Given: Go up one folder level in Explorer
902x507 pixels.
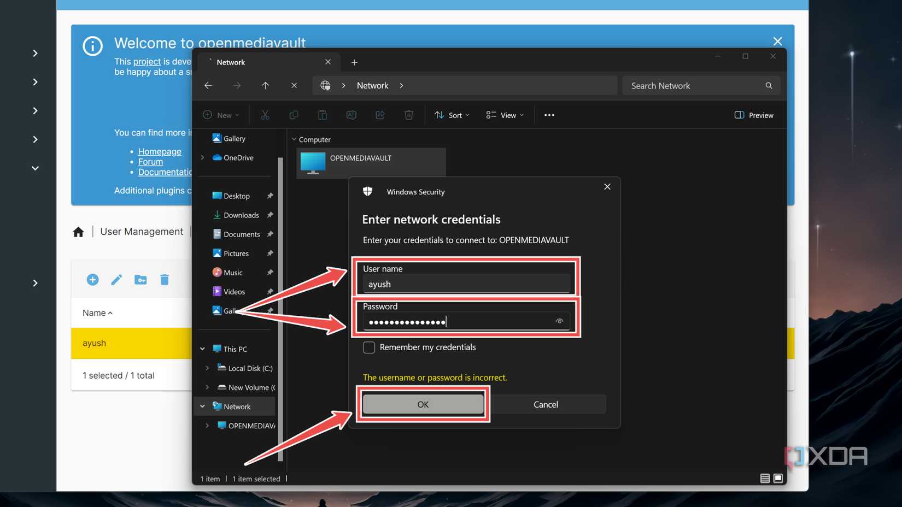Looking at the screenshot, I should [x=266, y=85].
